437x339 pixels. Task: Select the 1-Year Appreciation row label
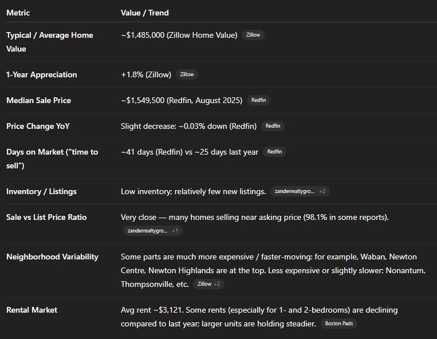pos(41,74)
